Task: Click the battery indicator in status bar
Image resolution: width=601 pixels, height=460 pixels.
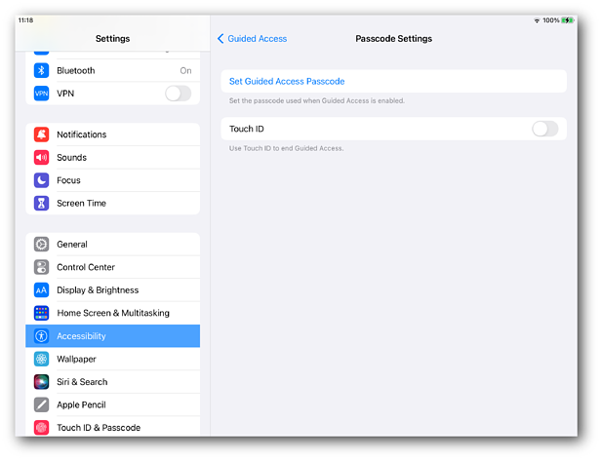Action: click(568, 20)
